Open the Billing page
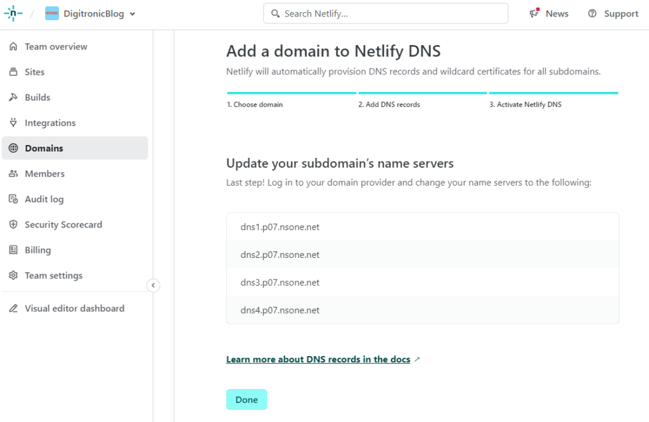The width and height of the screenshot is (649, 422). click(37, 250)
